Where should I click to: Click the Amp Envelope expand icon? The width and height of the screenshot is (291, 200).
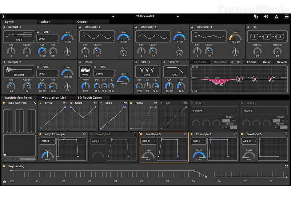(84, 134)
